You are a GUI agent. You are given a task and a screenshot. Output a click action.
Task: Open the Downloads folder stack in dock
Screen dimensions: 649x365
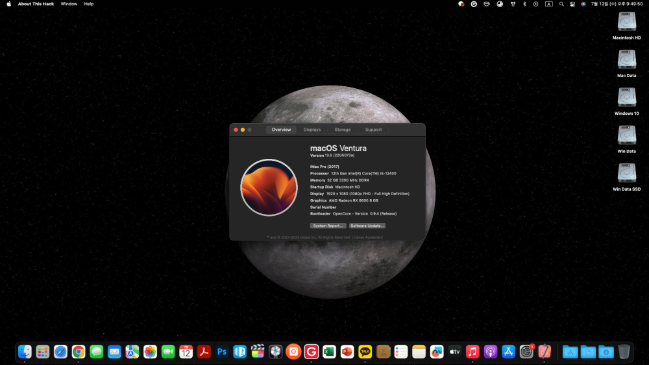point(606,352)
